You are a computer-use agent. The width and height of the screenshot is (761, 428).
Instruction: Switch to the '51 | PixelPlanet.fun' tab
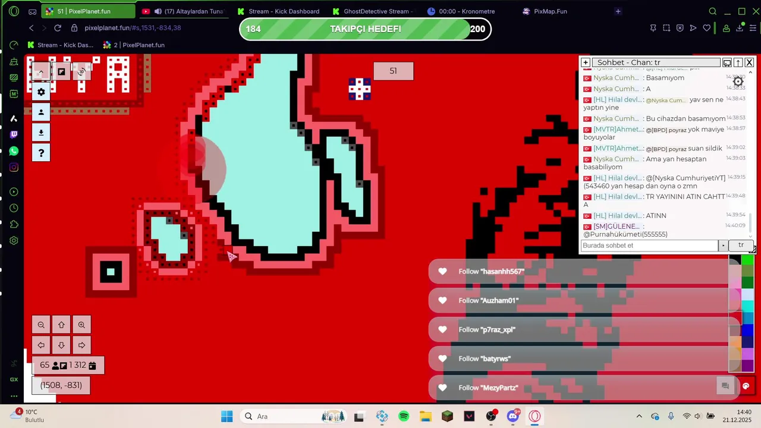(x=88, y=11)
